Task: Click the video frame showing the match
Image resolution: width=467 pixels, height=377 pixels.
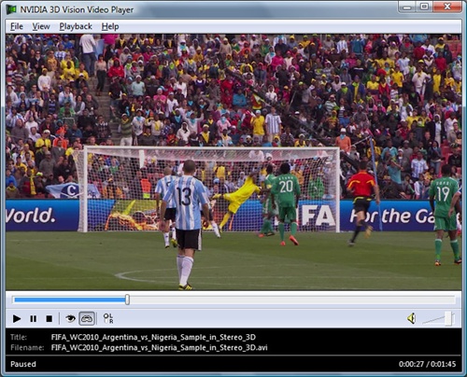Action: tap(233, 162)
